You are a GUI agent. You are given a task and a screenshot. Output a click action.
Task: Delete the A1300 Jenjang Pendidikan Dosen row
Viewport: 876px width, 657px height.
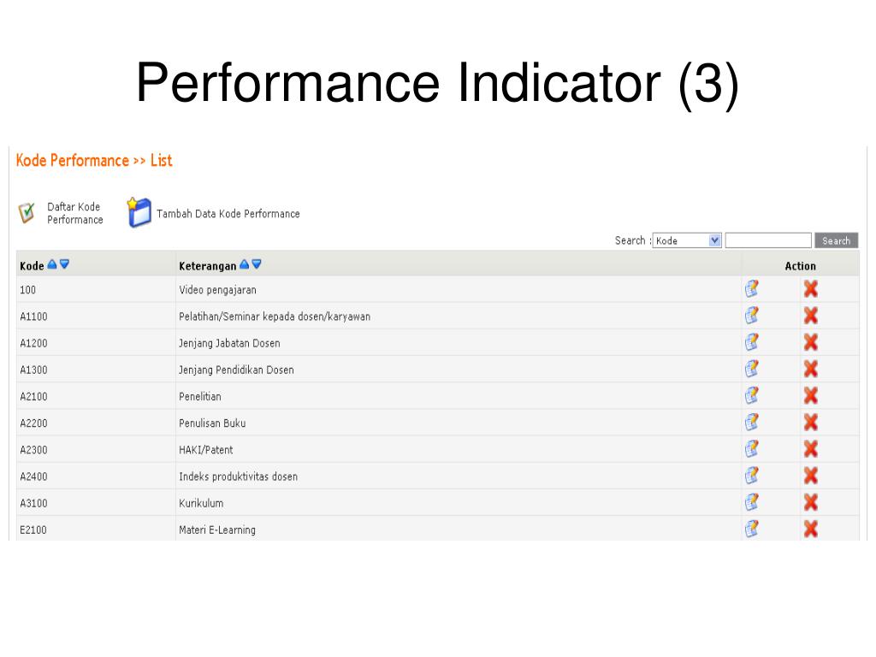pyautogui.click(x=811, y=369)
